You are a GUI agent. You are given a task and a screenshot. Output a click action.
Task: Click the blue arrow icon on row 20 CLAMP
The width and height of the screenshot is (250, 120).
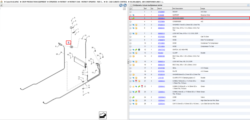point(133,78)
